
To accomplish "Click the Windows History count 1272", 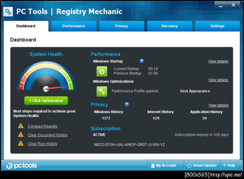I will tap(106, 118).
